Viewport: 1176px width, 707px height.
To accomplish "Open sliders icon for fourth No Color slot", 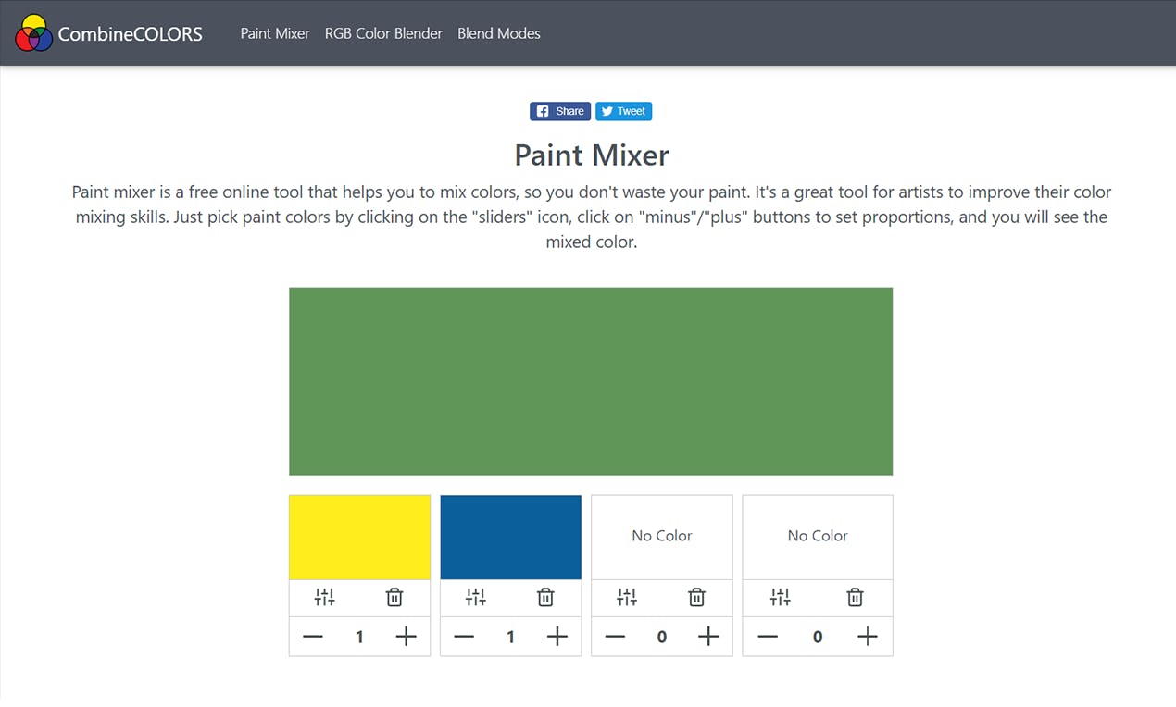I will coord(781,598).
